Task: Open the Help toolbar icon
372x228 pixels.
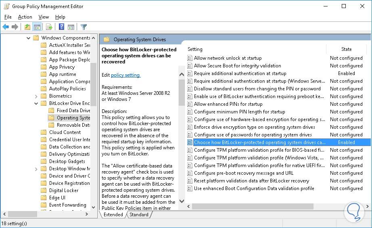Action: pyautogui.click(x=61, y=27)
